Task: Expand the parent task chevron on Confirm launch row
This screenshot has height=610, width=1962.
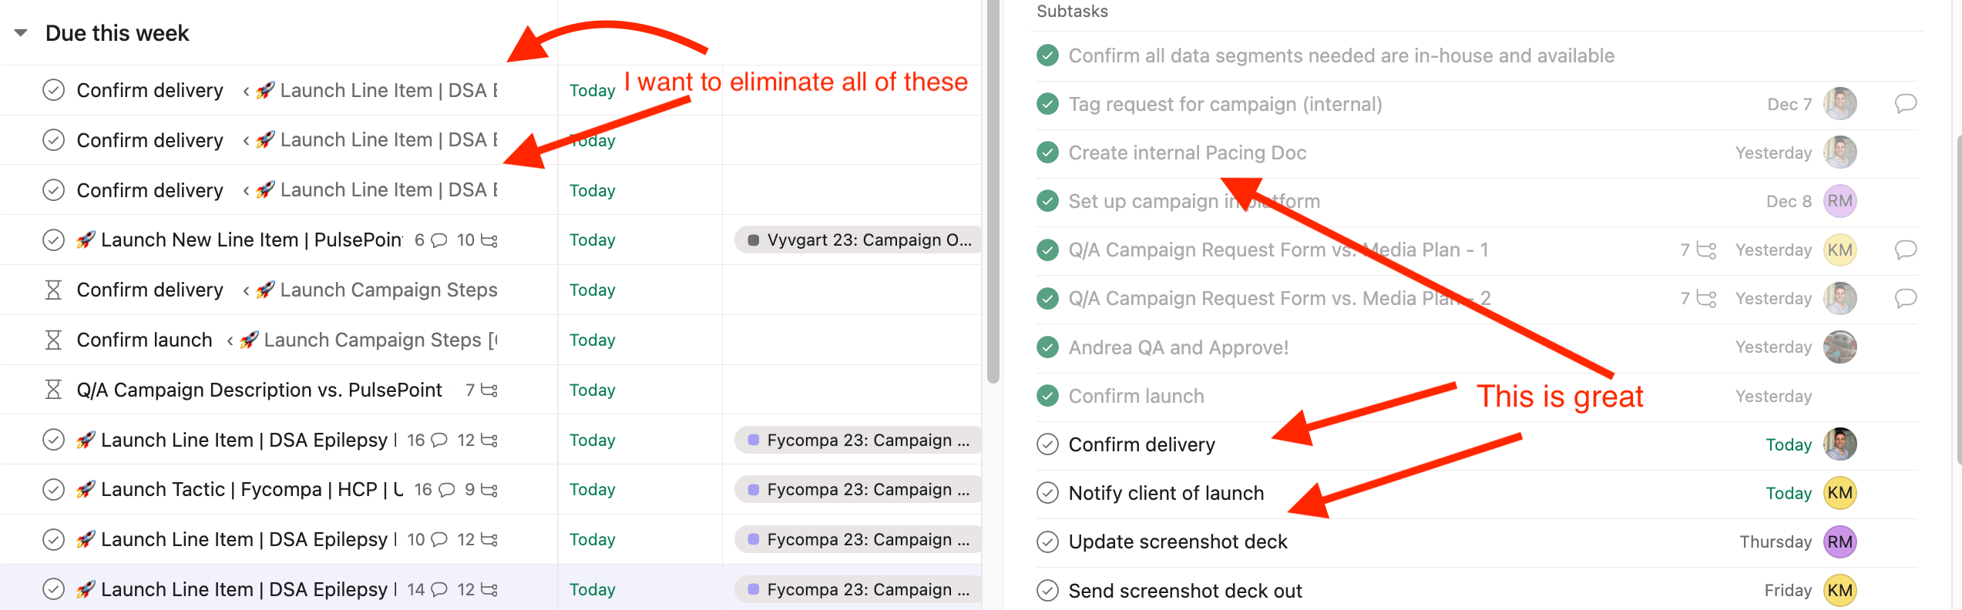Action: pyautogui.click(x=230, y=340)
